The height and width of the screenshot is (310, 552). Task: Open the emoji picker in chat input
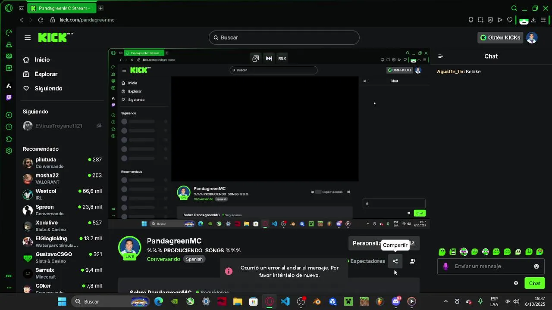pyautogui.click(x=536, y=267)
